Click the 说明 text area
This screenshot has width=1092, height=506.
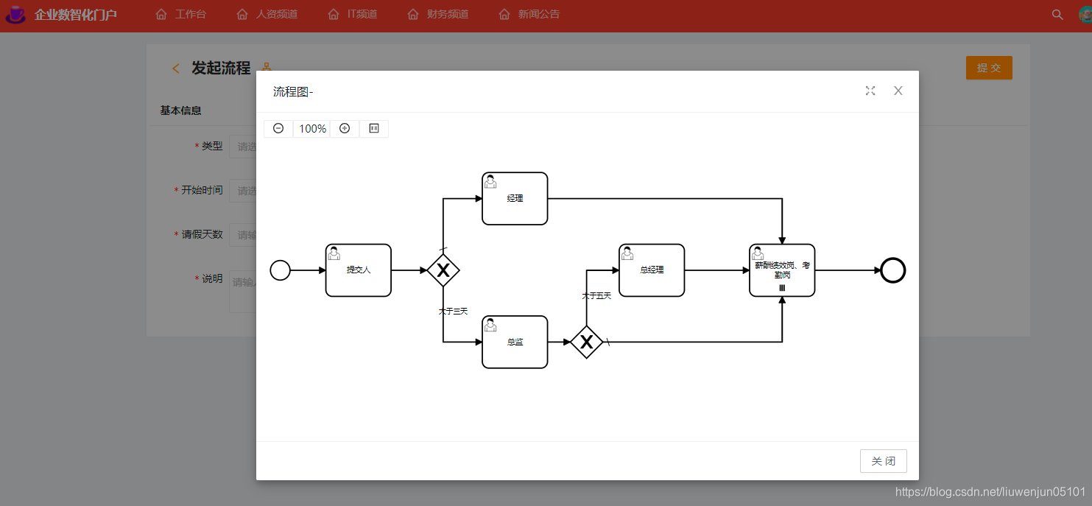pos(243,291)
